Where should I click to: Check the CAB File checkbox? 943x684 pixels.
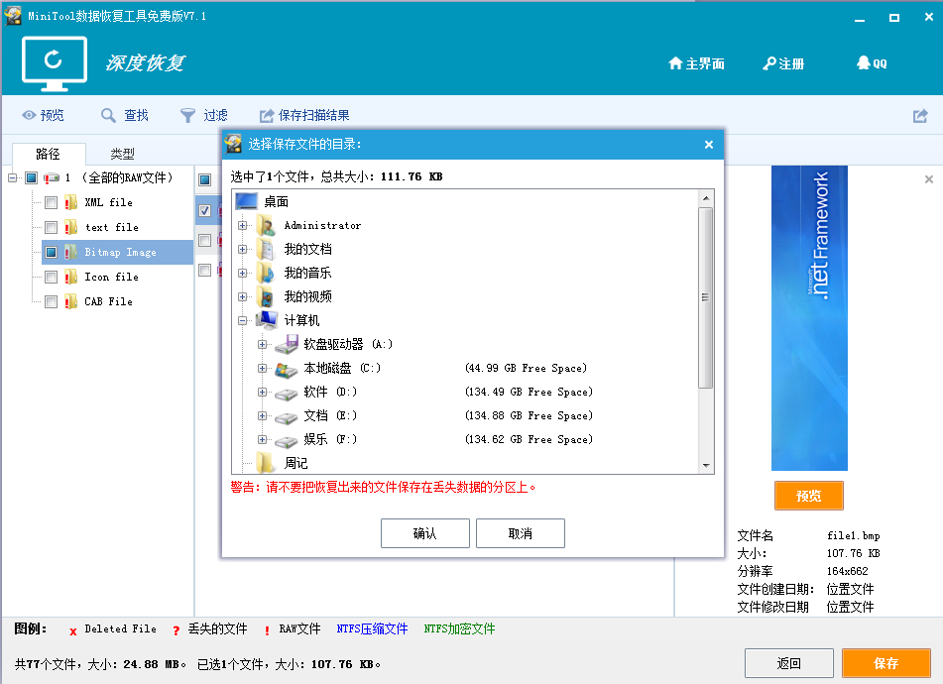tap(52, 301)
